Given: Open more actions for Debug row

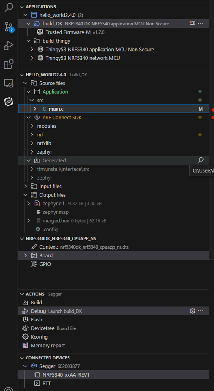Looking at the screenshot, I should point(200,311).
